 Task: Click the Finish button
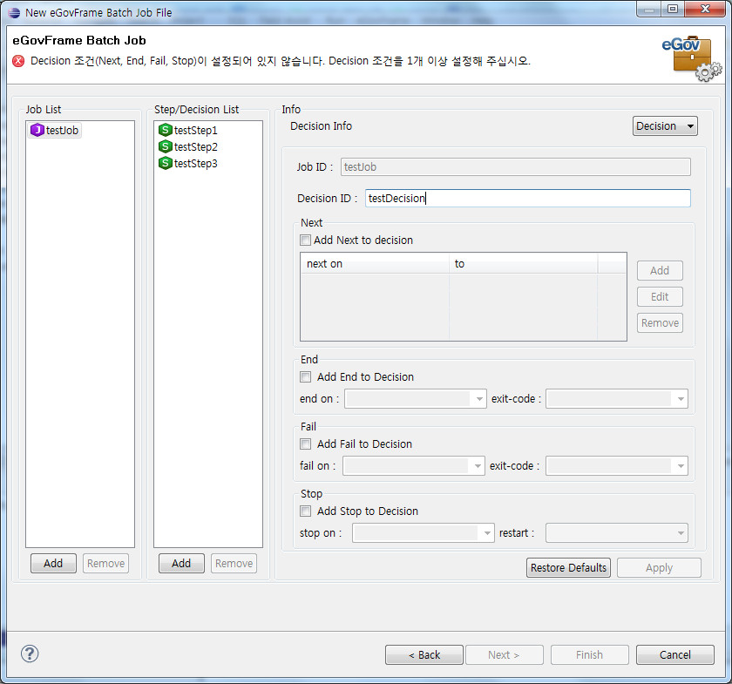[590, 655]
